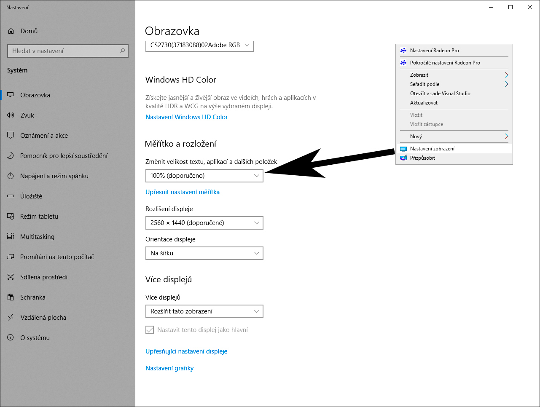Click the power icon for Napájení a režim spánku
This screenshot has height=407, width=540.
point(11,176)
